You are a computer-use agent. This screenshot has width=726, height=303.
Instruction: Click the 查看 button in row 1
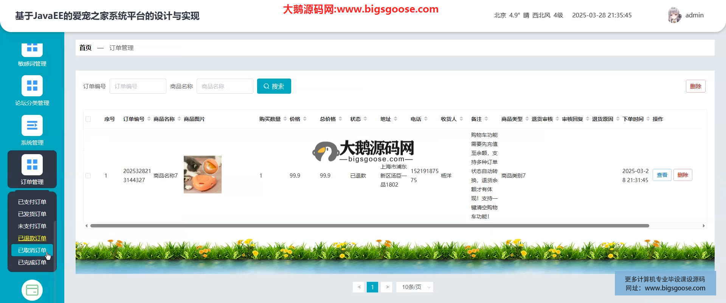[662, 175]
